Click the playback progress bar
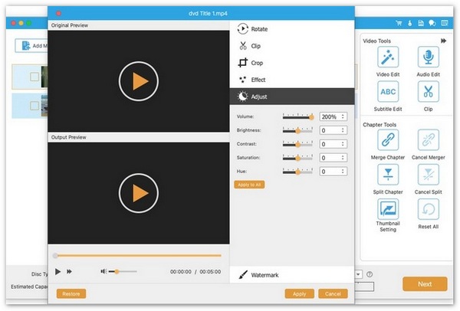This screenshot has width=460, height=311. click(137, 256)
